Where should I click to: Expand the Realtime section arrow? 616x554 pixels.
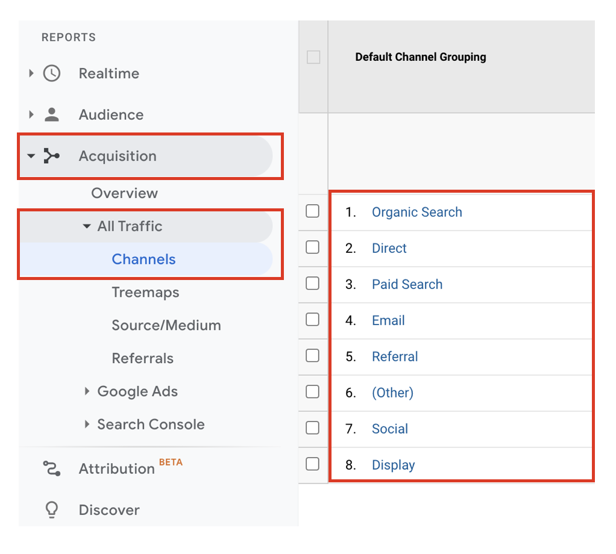(x=31, y=73)
